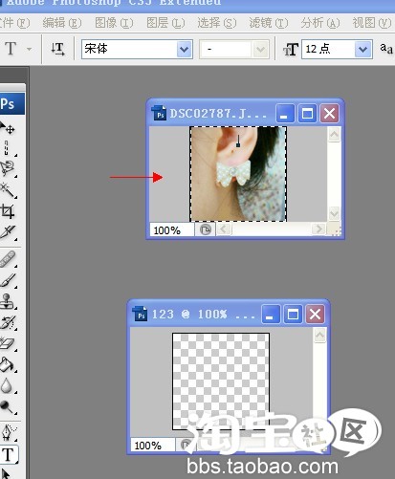395x479 pixels.
Task: Click the 123 @ 100% window title
Action: pyautogui.click(x=203, y=315)
